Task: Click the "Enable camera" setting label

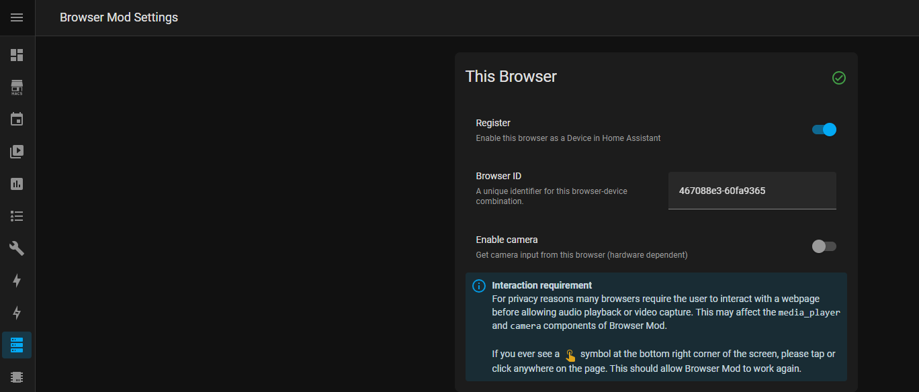Action: (x=507, y=240)
